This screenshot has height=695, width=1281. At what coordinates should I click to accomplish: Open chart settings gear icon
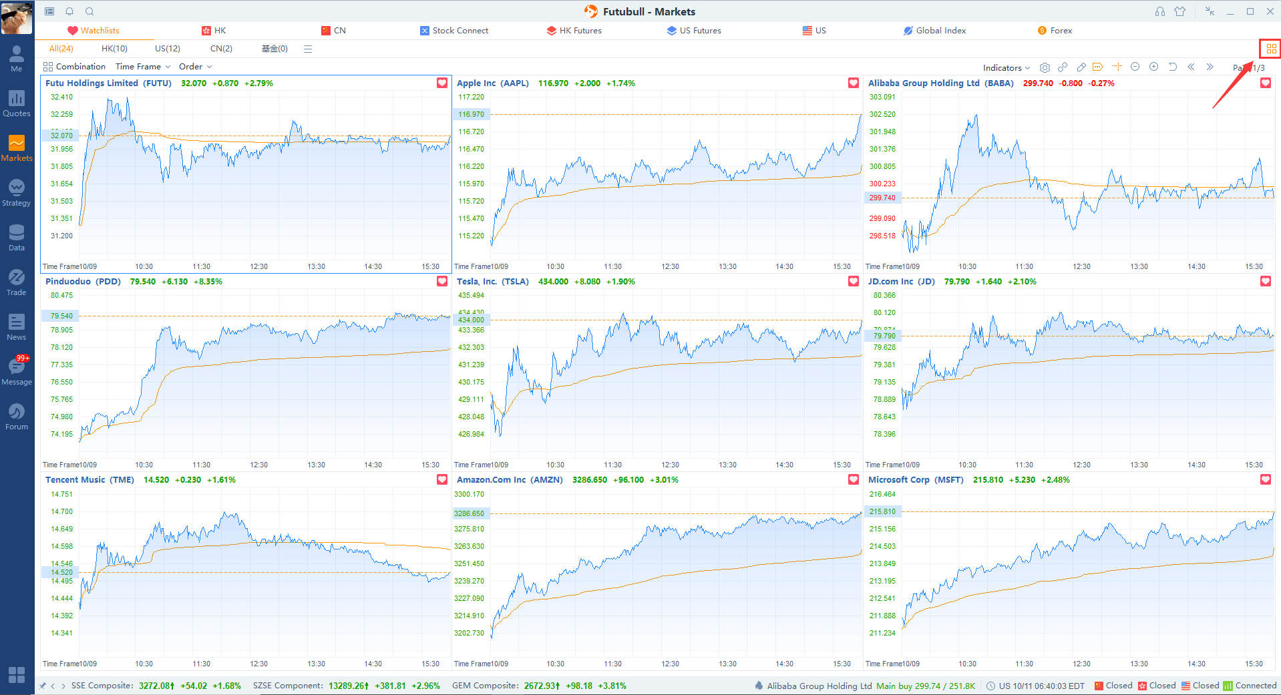[x=1045, y=67]
